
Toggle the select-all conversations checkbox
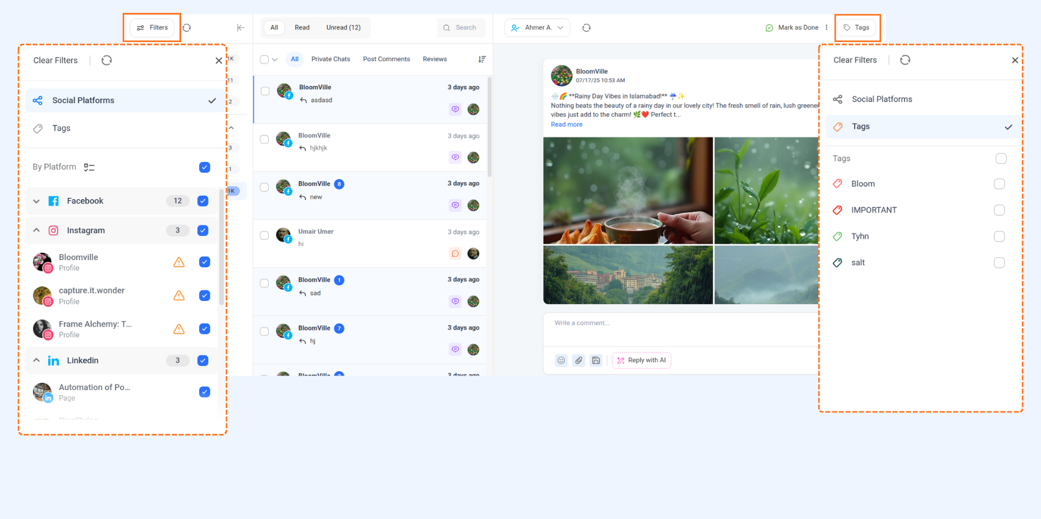pos(264,59)
